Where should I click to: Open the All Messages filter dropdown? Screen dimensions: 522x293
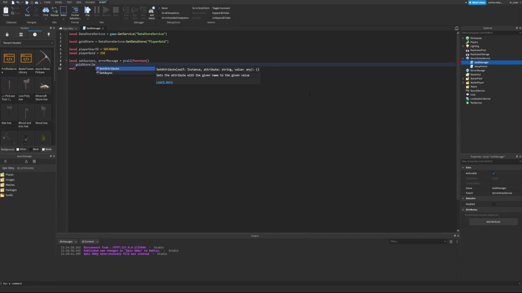click(x=67, y=242)
